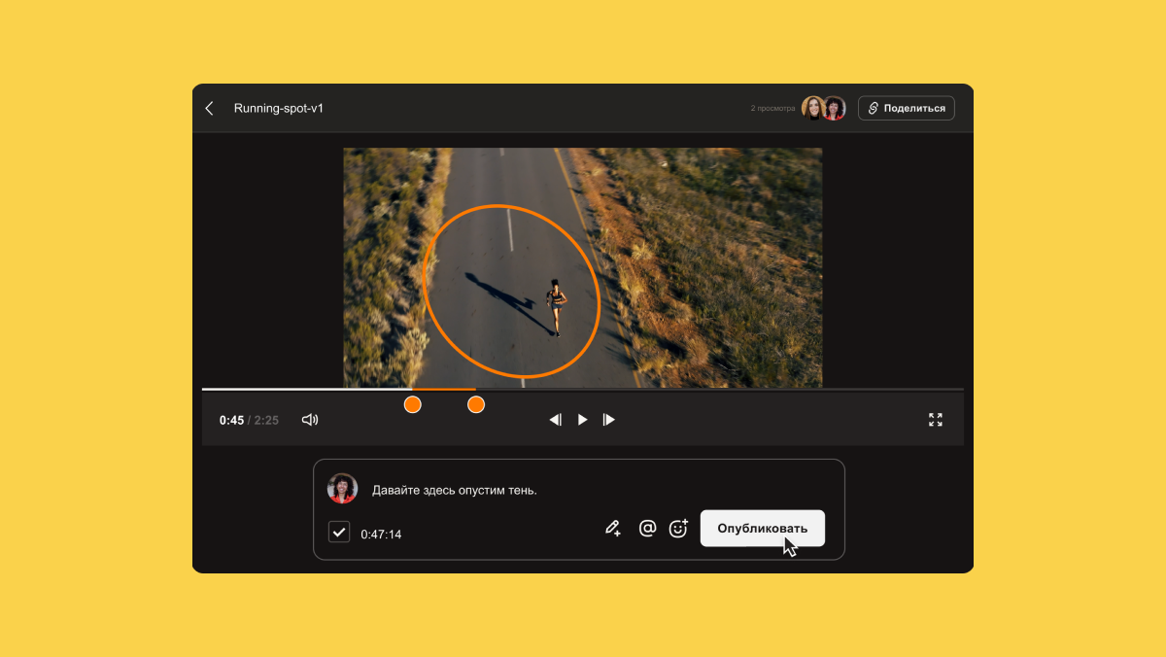
Task: Step forward one frame
Action: tap(609, 420)
